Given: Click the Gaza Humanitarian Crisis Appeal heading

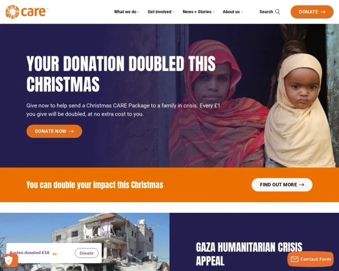Looking at the screenshot, I should pyautogui.click(x=249, y=253).
